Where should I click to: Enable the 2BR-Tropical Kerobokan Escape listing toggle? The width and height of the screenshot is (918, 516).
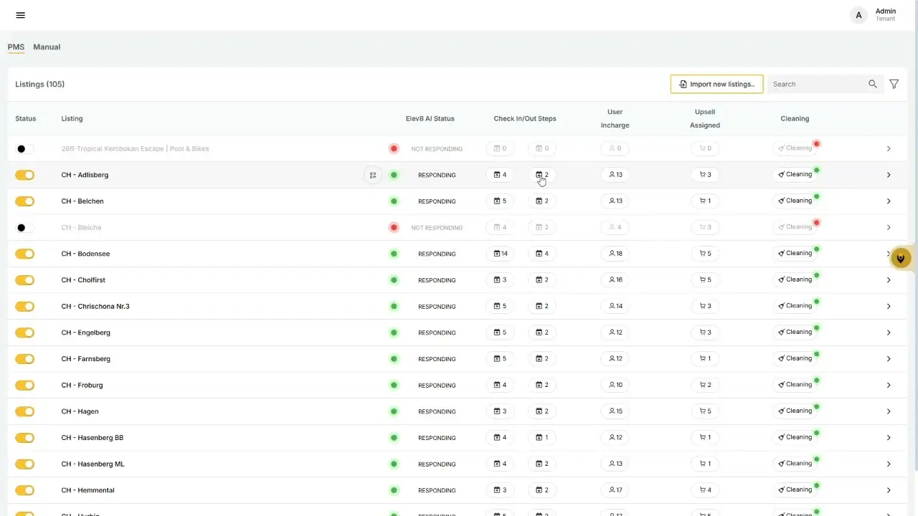click(25, 149)
